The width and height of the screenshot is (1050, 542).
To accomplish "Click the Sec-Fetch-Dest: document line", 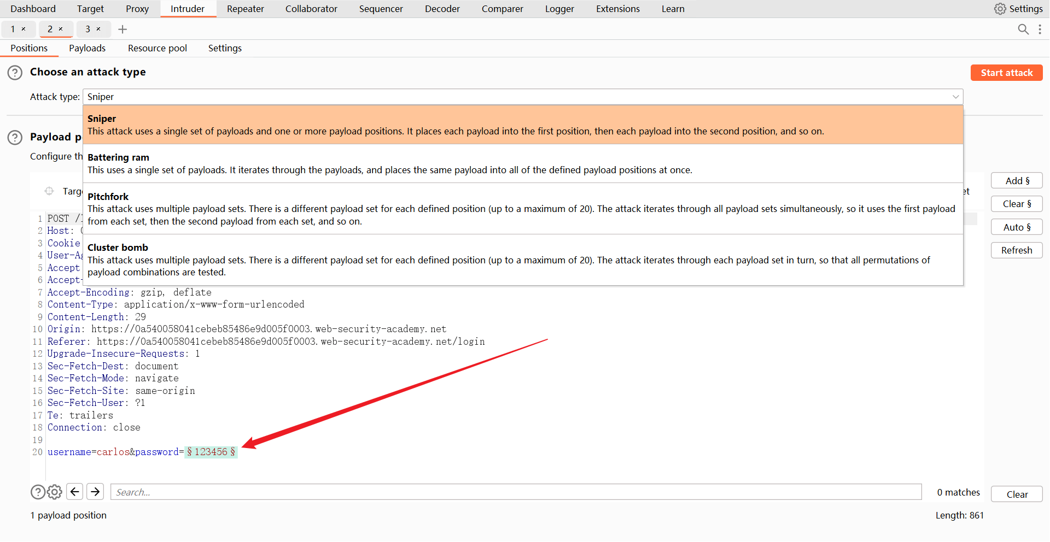I will coord(113,366).
